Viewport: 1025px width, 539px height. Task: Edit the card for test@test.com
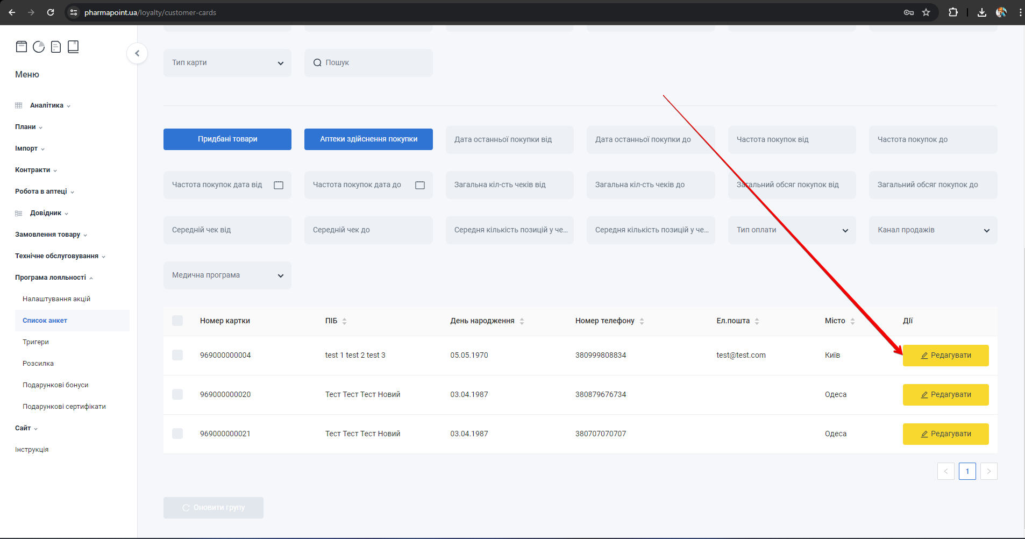click(x=945, y=356)
